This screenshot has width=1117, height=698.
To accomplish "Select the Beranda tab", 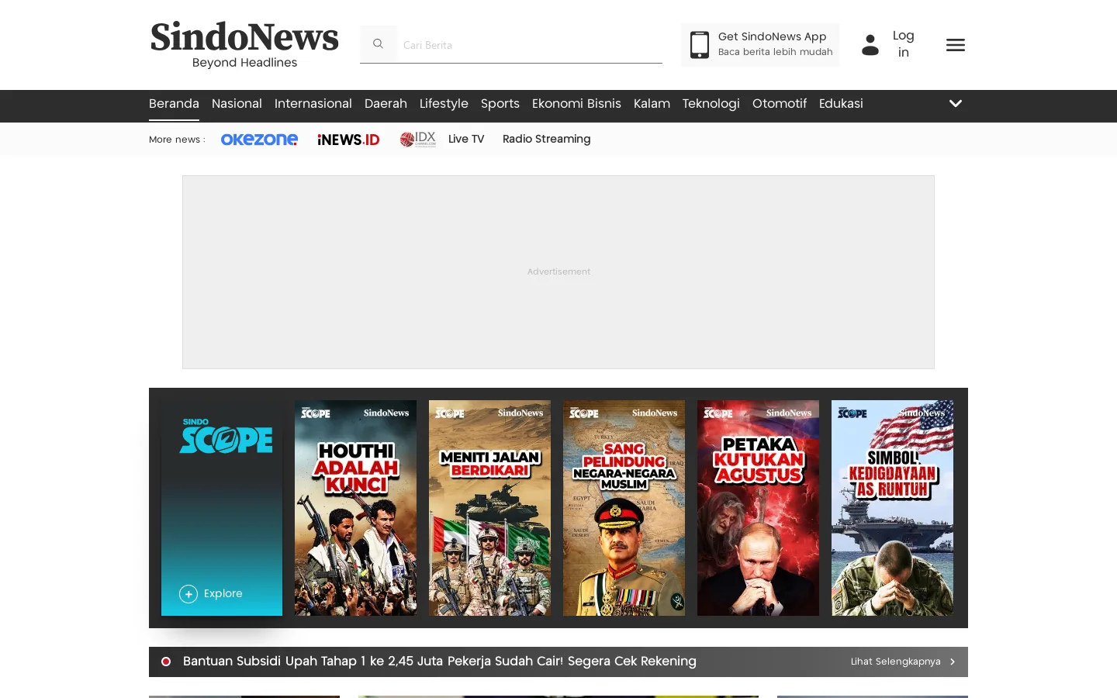I will (174, 104).
